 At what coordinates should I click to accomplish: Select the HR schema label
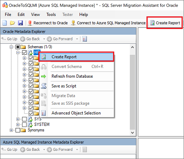pos(37,52)
